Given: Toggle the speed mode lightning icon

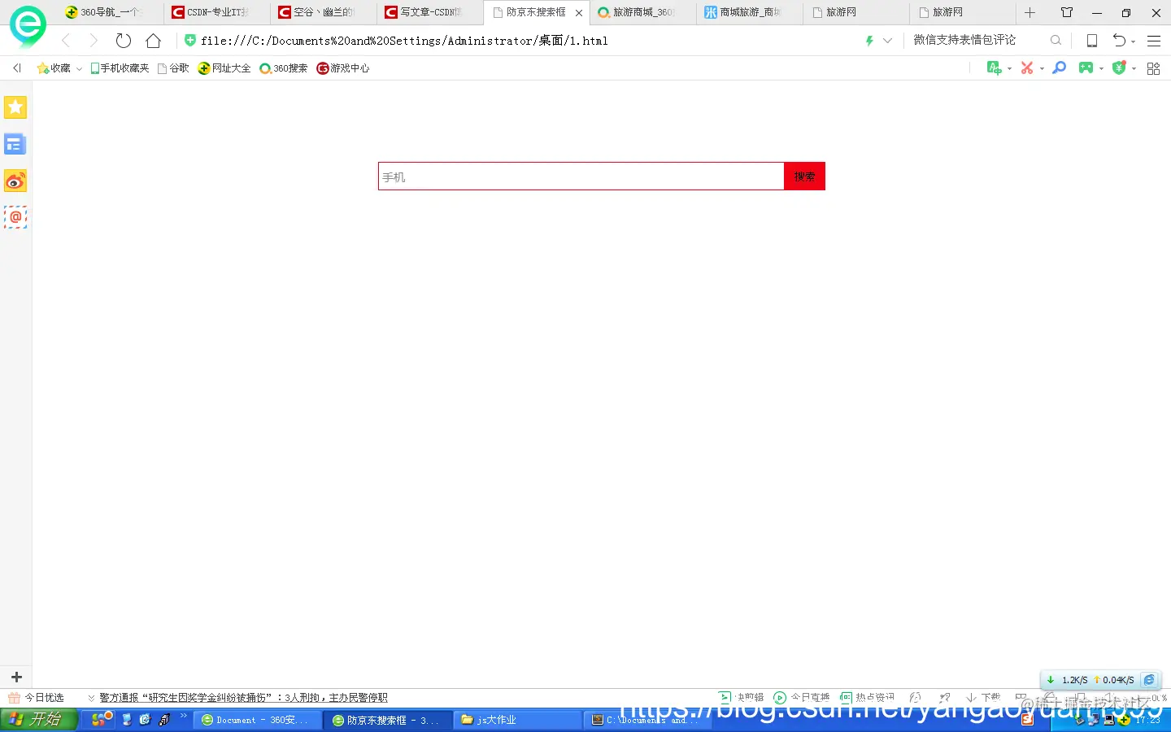Looking at the screenshot, I should click(x=869, y=41).
